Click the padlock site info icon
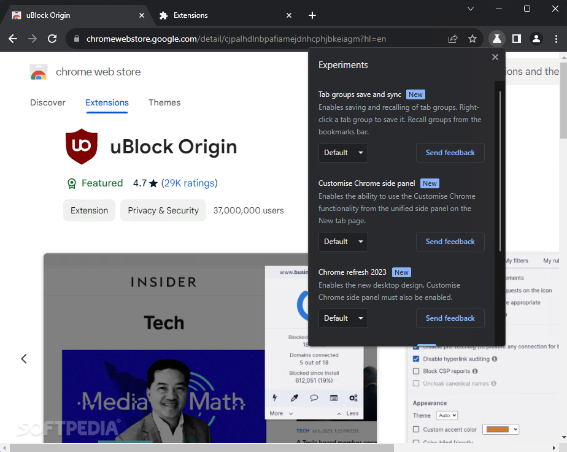 (77, 39)
